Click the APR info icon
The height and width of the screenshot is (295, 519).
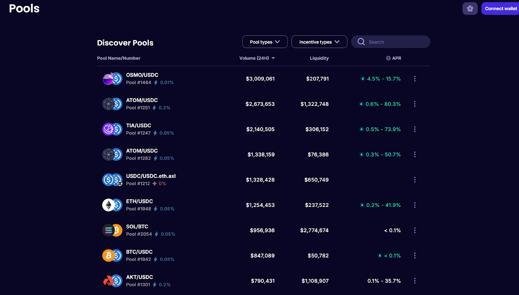pyautogui.click(x=388, y=58)
